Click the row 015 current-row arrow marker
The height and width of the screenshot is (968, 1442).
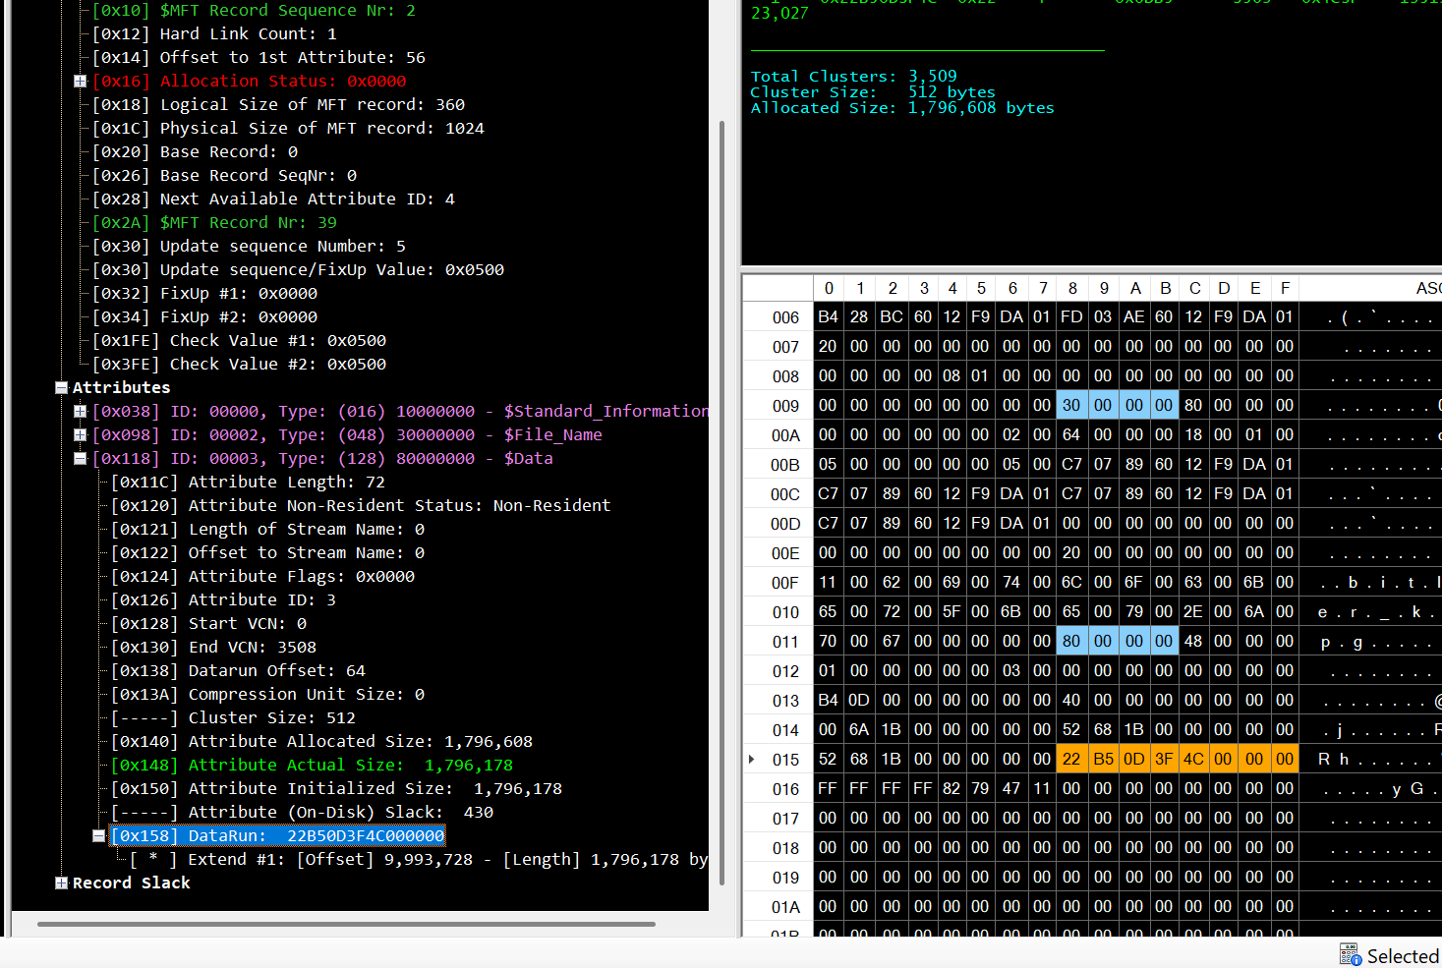(x=752, y=759)
